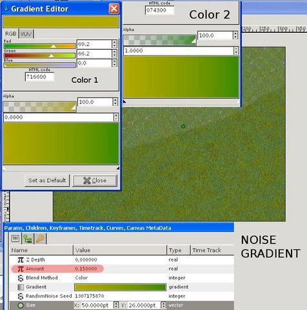Click the Color 2 Alpha stepper
Image resolution: width=307 pixels, height=310 pixels.
[x=235, y=36]
